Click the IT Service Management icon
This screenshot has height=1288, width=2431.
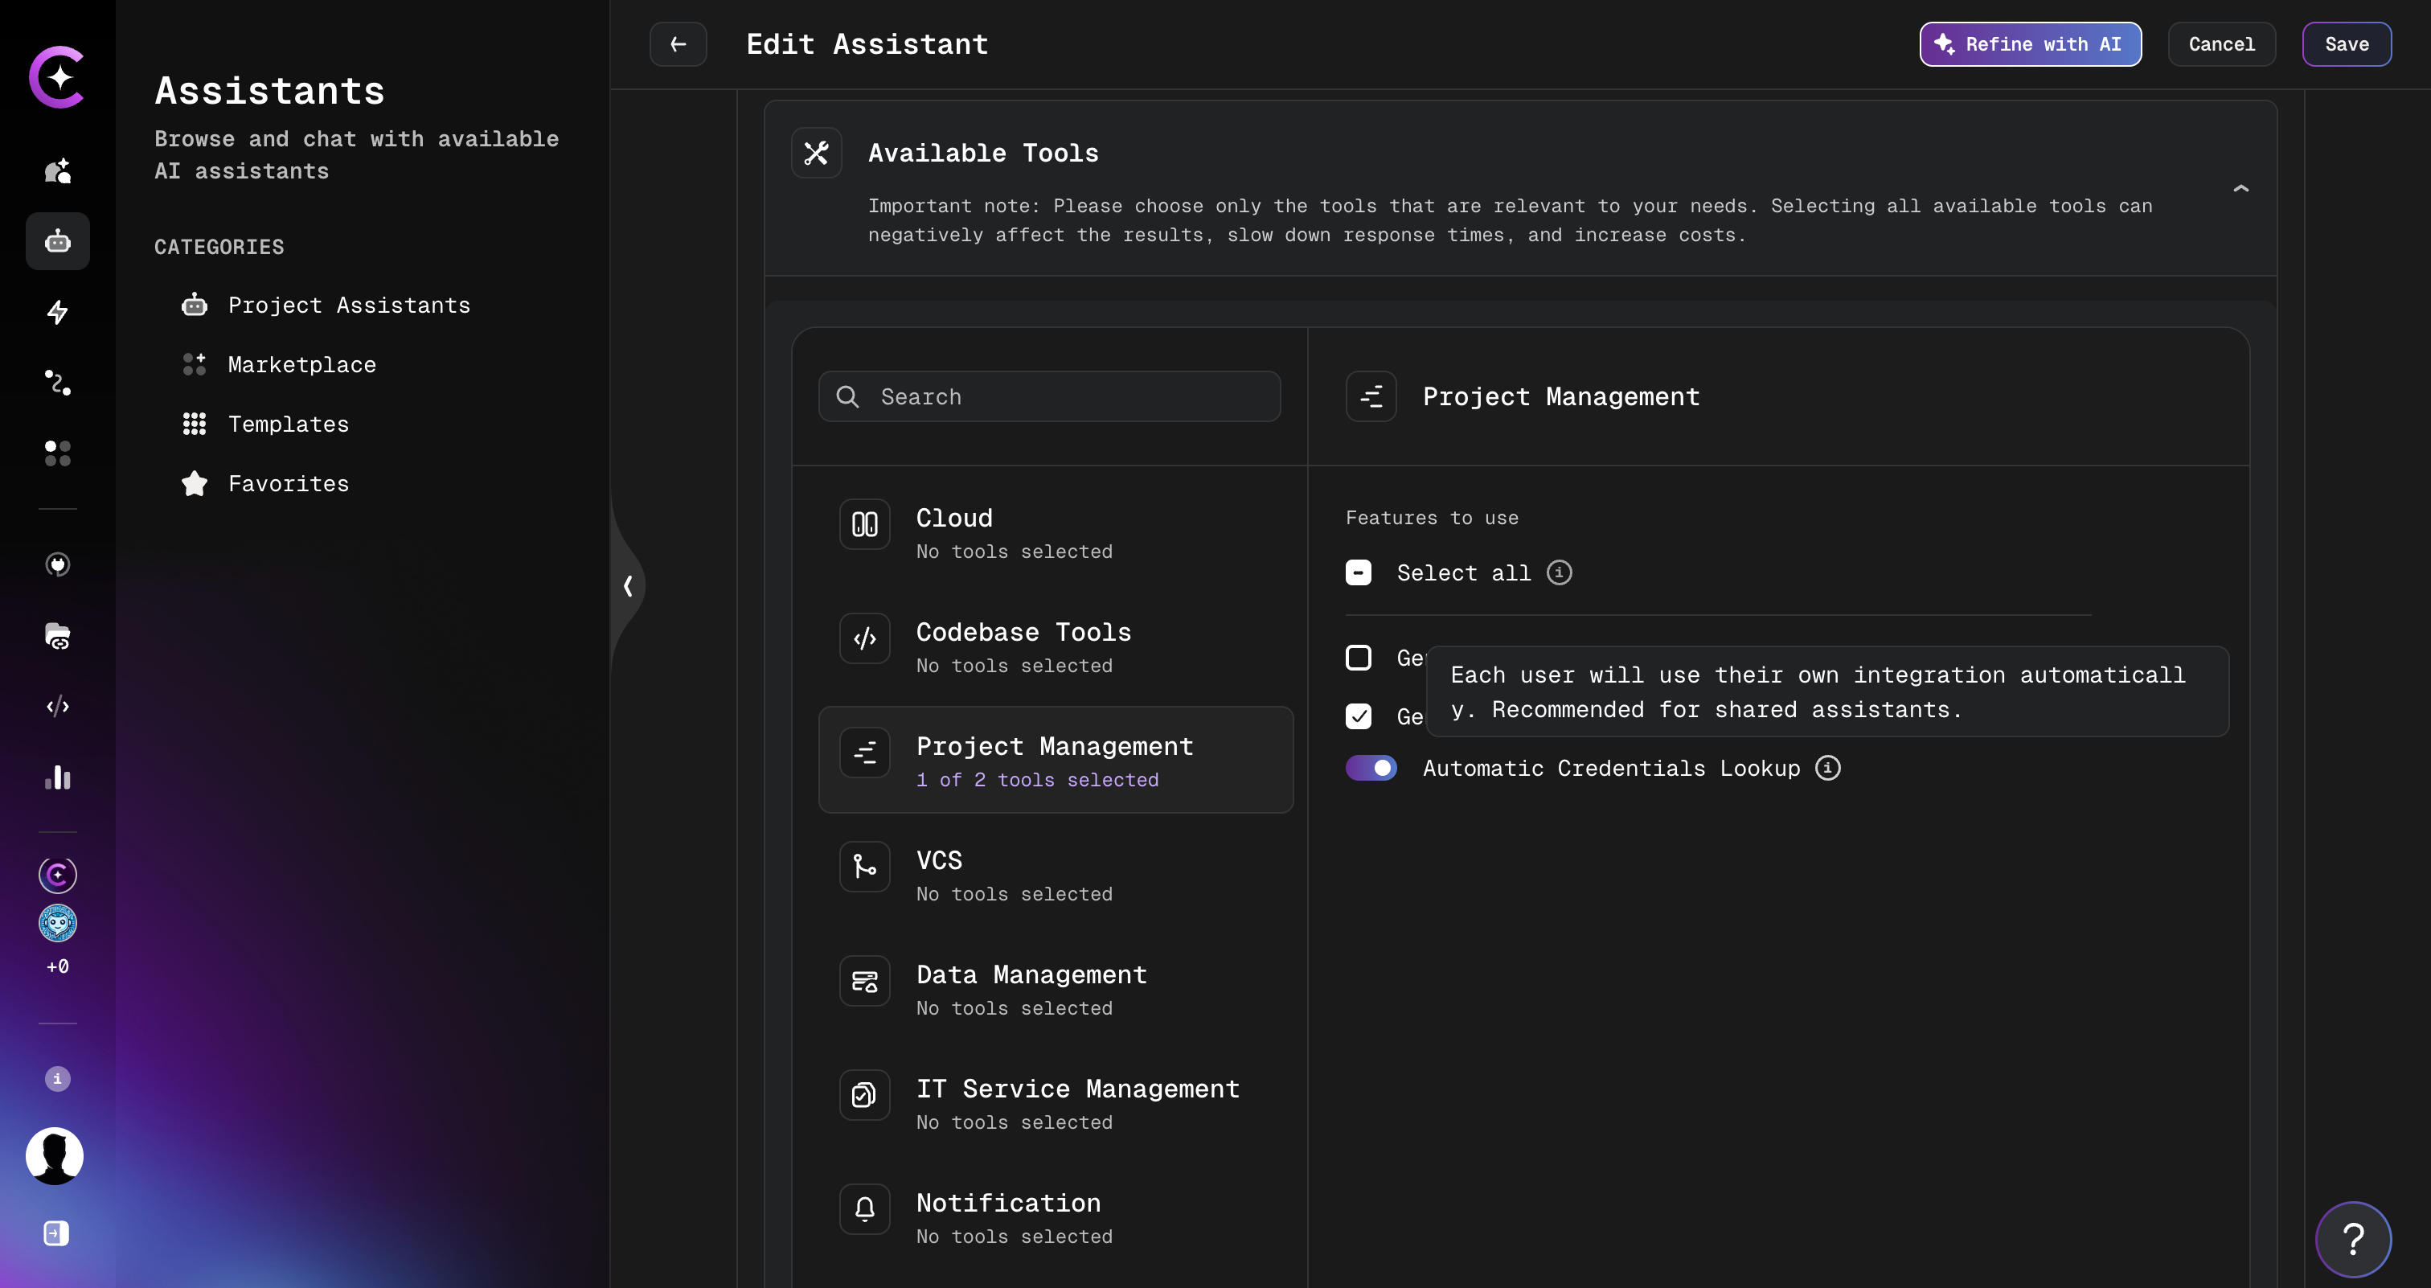[x=864, y=1094]
